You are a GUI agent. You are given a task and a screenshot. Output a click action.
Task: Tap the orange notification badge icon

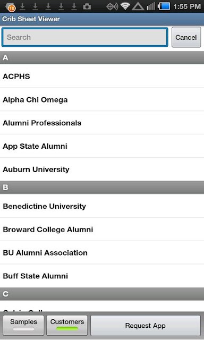click(11, 7)
